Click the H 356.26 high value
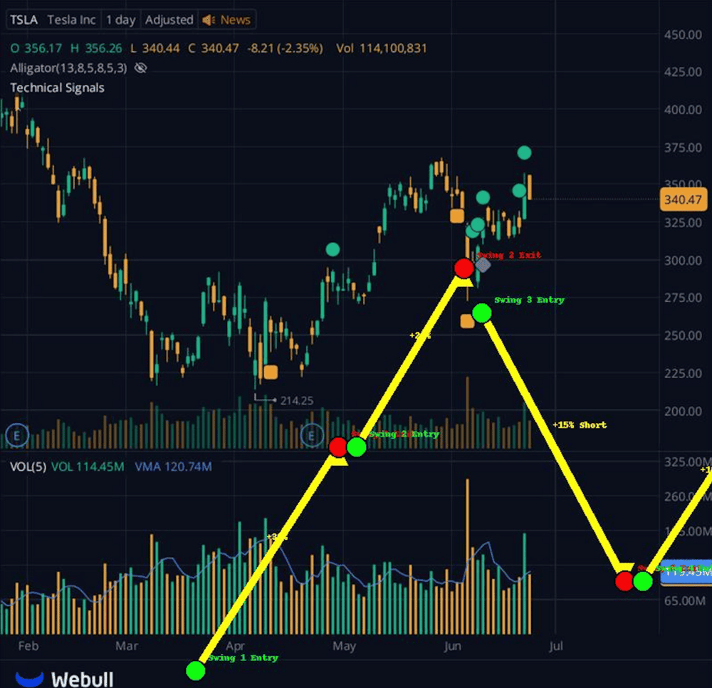 pos(96,48)
